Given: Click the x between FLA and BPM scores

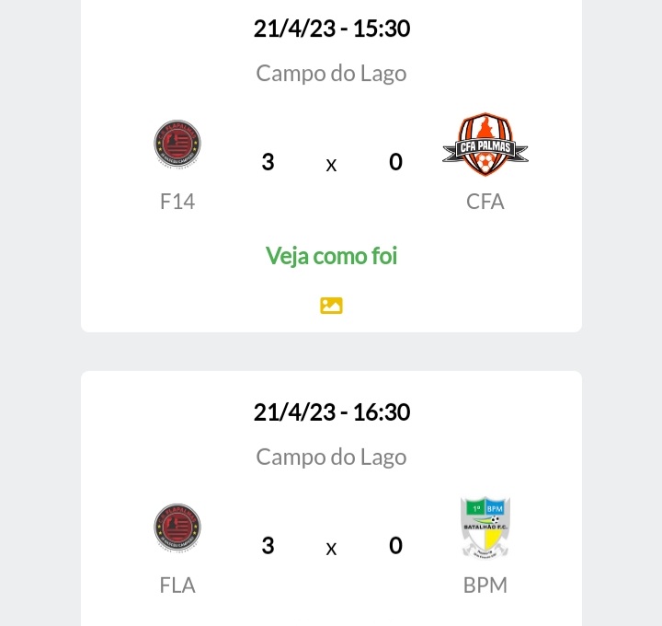Looking at the screenshot, I should (x=331, y=549).
